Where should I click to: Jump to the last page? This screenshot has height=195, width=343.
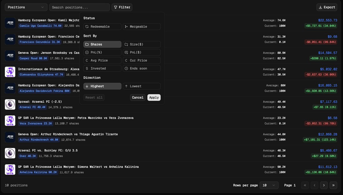pyautogui.click(x=333, y=185)
